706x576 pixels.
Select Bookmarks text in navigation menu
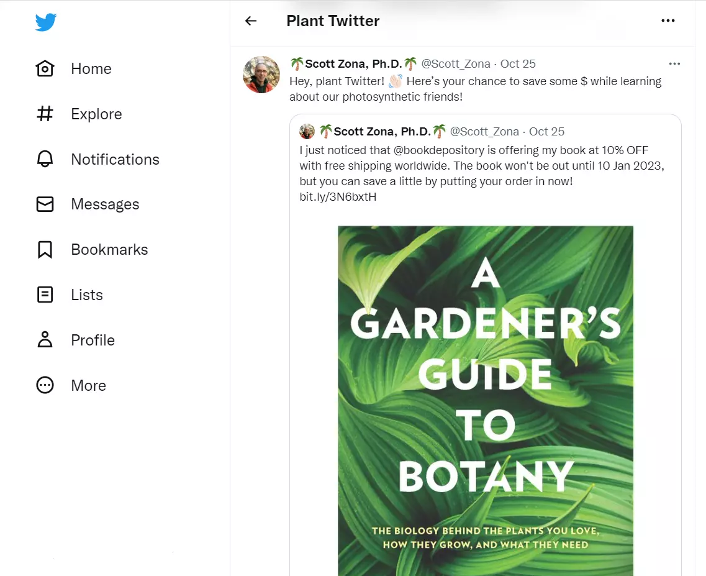click(109, 250)
